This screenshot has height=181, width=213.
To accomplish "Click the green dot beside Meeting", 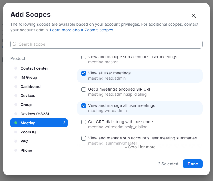I will tap(16, 123).
